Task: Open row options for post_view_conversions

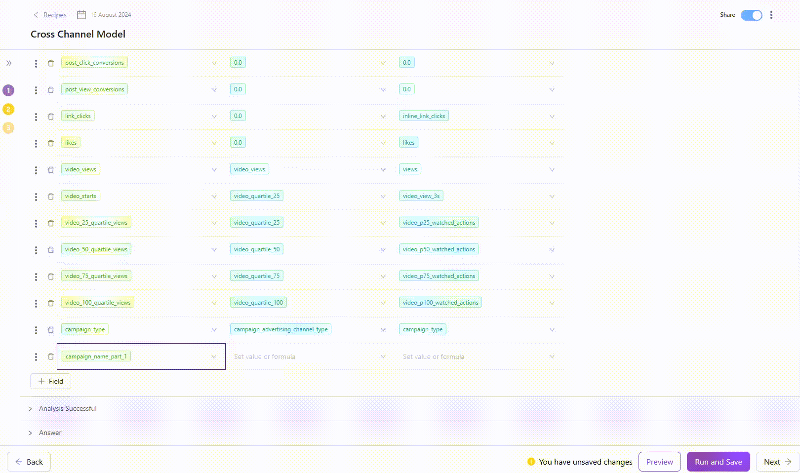Action: tap(36, 90)
